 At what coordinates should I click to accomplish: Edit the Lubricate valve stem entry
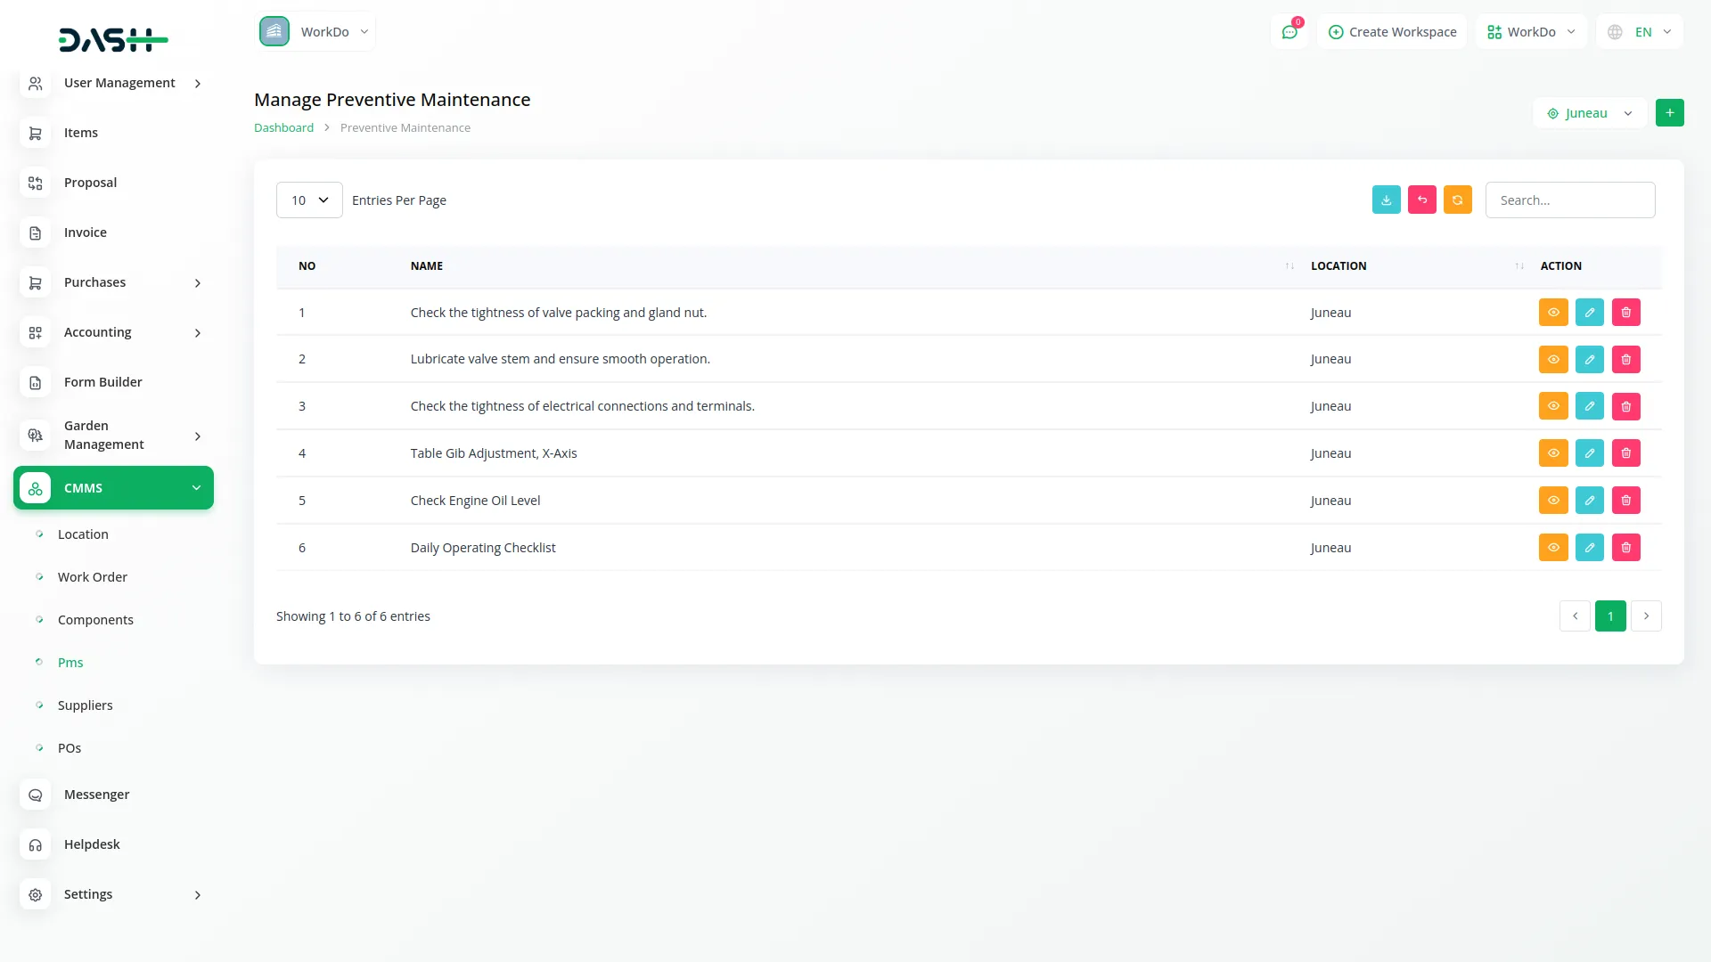[x=1589, y=360]
